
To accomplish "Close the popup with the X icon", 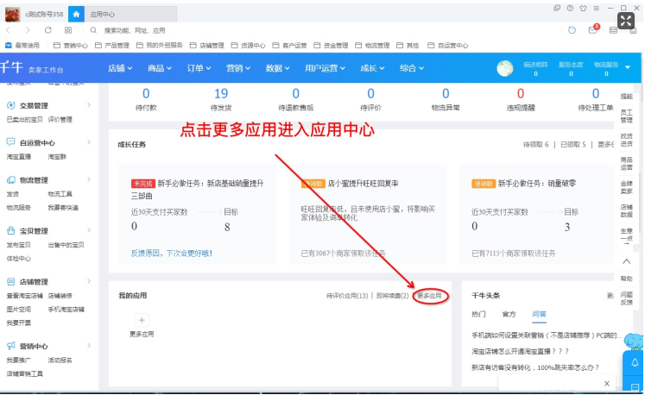I will coord(607,384).
